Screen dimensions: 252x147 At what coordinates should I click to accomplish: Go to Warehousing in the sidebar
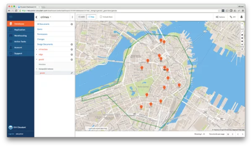20,36
